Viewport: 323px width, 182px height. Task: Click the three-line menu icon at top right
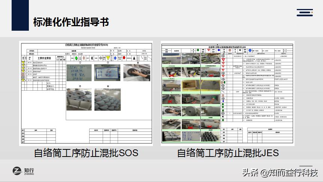[305, 13]
